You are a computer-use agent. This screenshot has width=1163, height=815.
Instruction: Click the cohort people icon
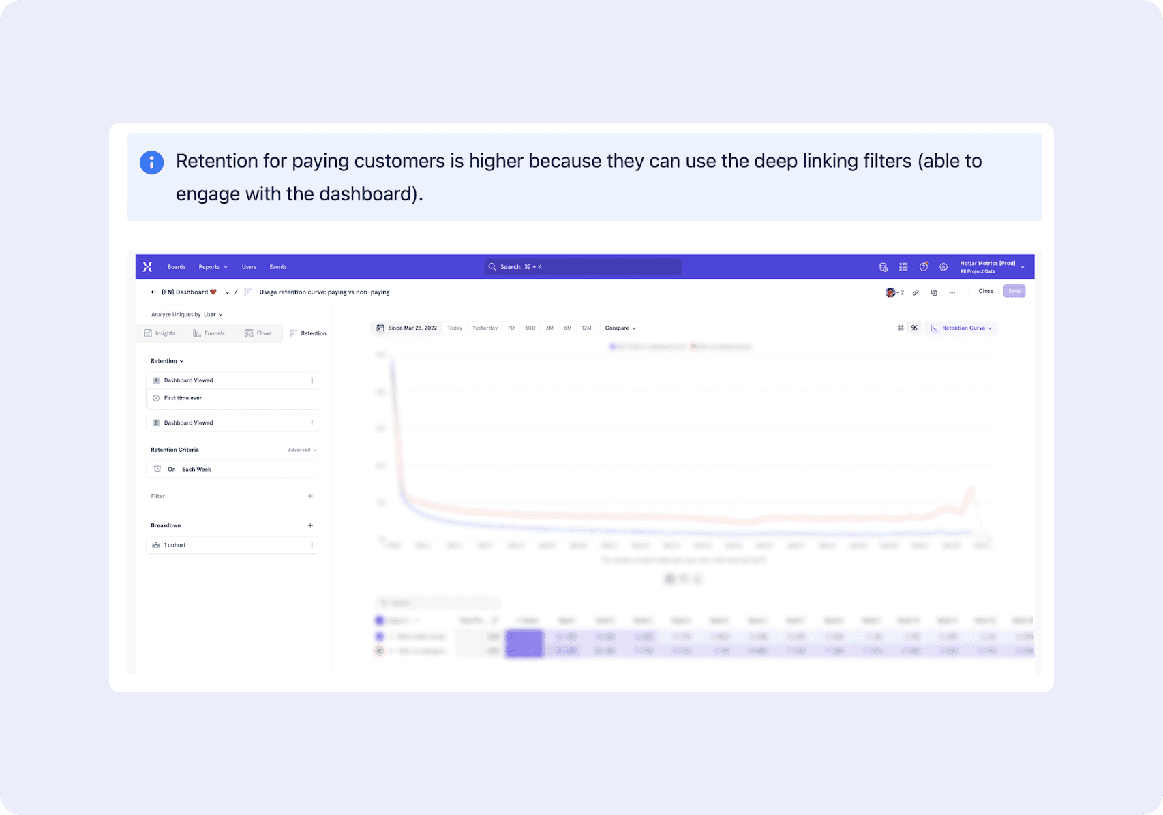pos(156,545)
